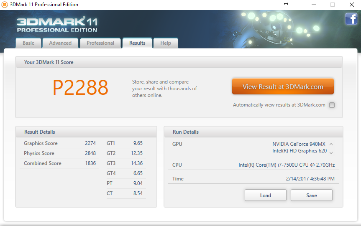This screenshot has width=361, height=226.
Task: Click the double-arrow resize icon in title bar
Action: (286, 4)
